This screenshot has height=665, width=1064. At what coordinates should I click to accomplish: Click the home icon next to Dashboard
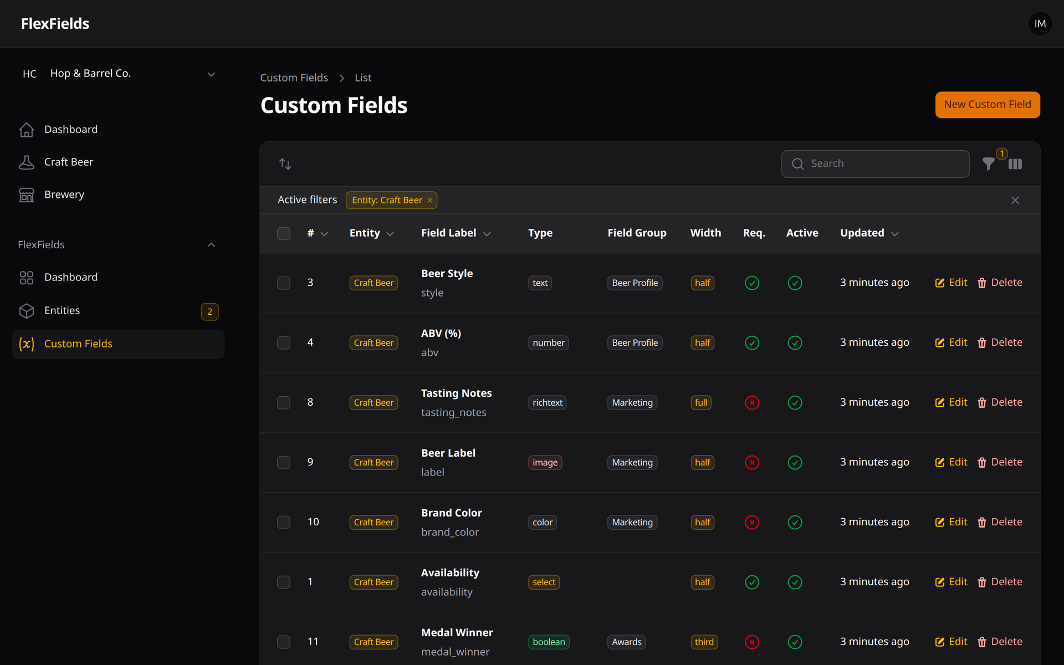tap(27, 130)
